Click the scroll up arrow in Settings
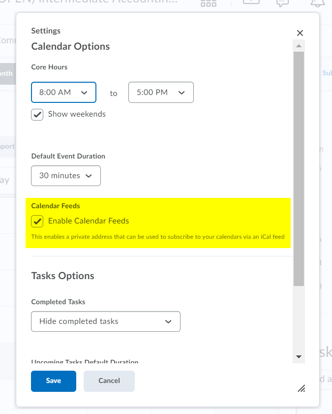332x414 pixels. tap(298, 46)
